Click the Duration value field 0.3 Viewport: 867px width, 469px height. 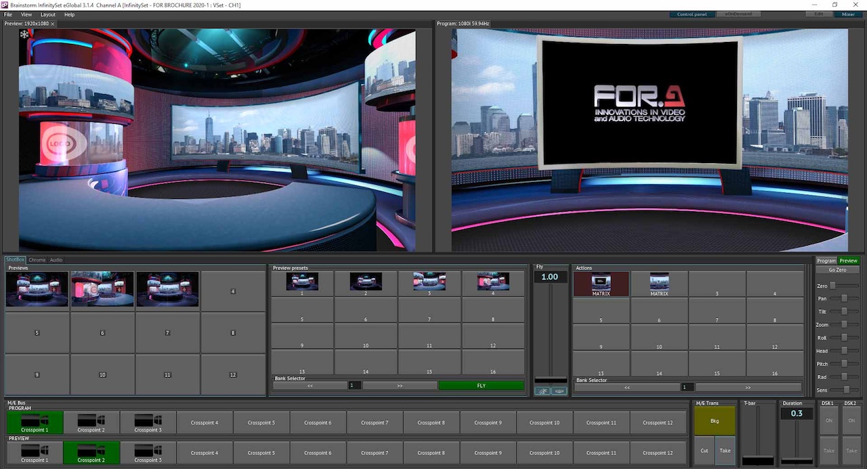pos(797,414)
